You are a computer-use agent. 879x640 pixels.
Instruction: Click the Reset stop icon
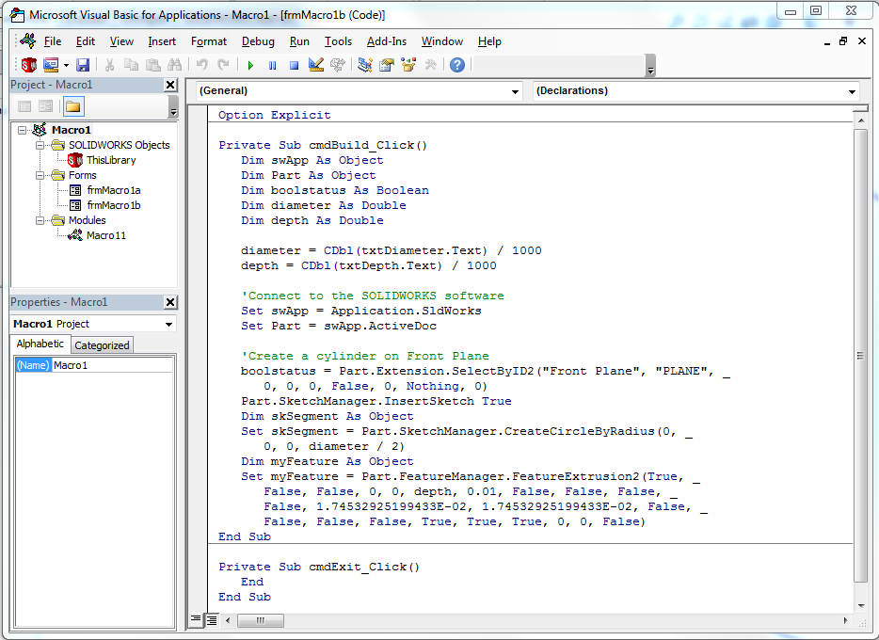click(294, 65)
